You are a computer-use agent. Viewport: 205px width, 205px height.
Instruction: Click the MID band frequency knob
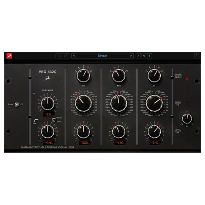tap(118, 103)
